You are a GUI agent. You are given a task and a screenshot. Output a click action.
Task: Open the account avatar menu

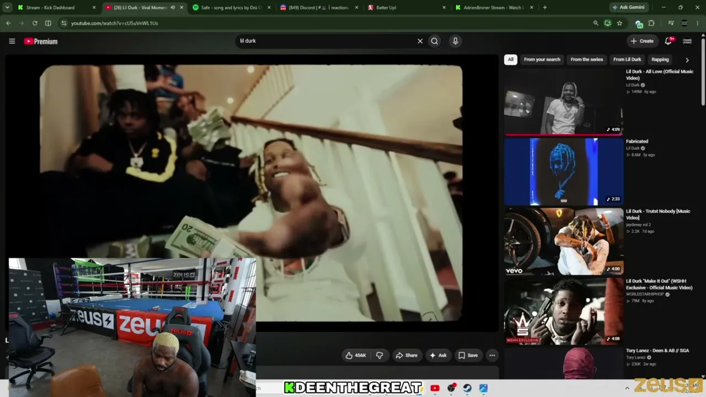point(687,41)
